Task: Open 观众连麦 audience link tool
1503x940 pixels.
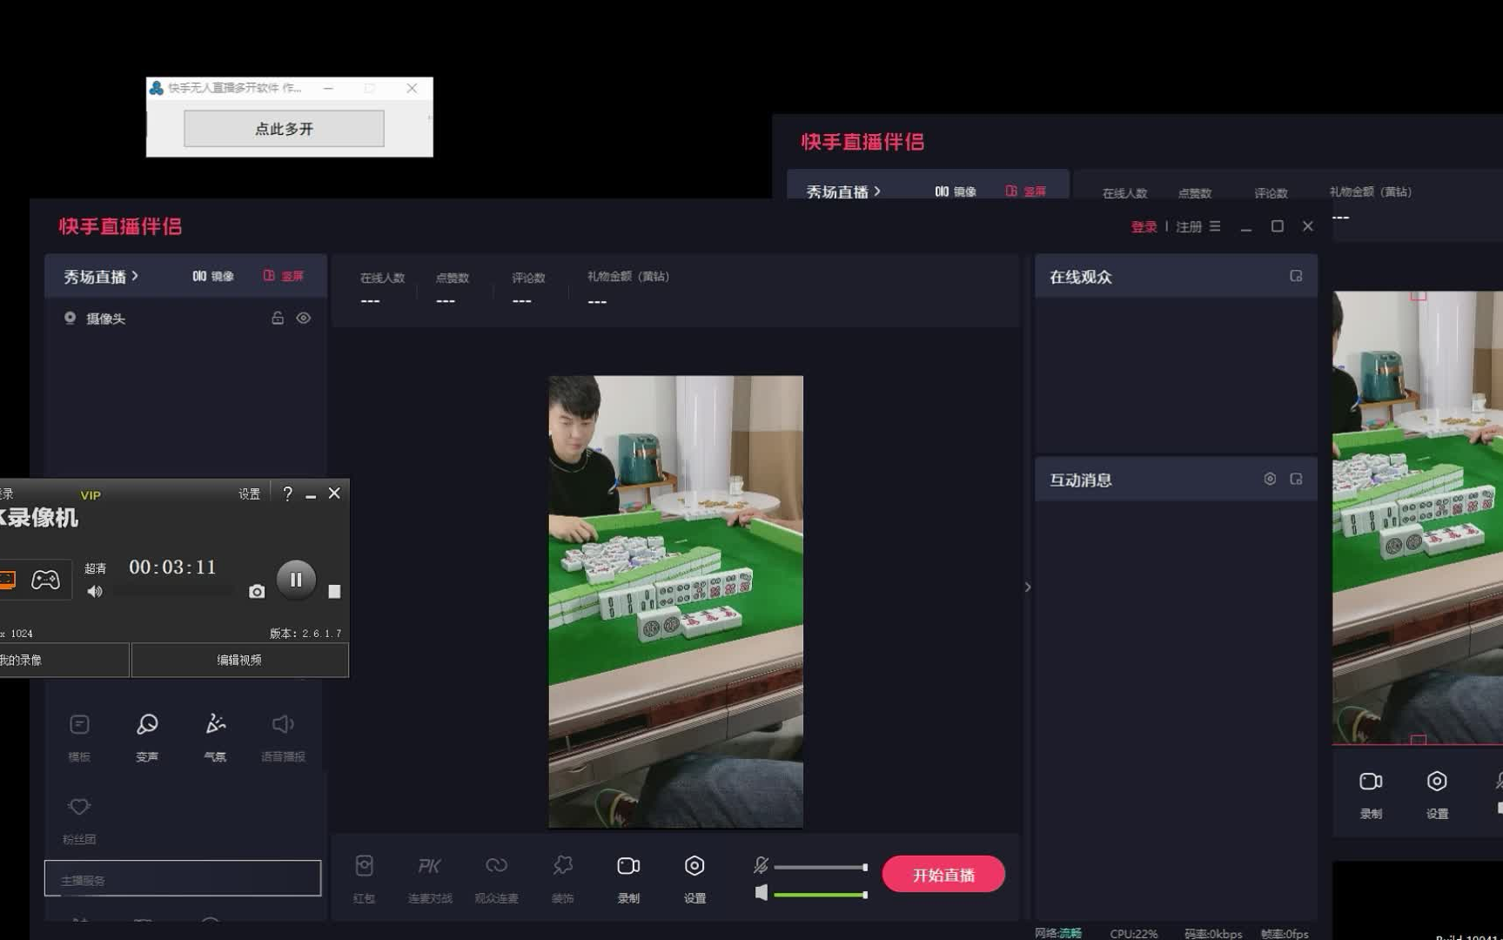Action: (x=496, y=878)
